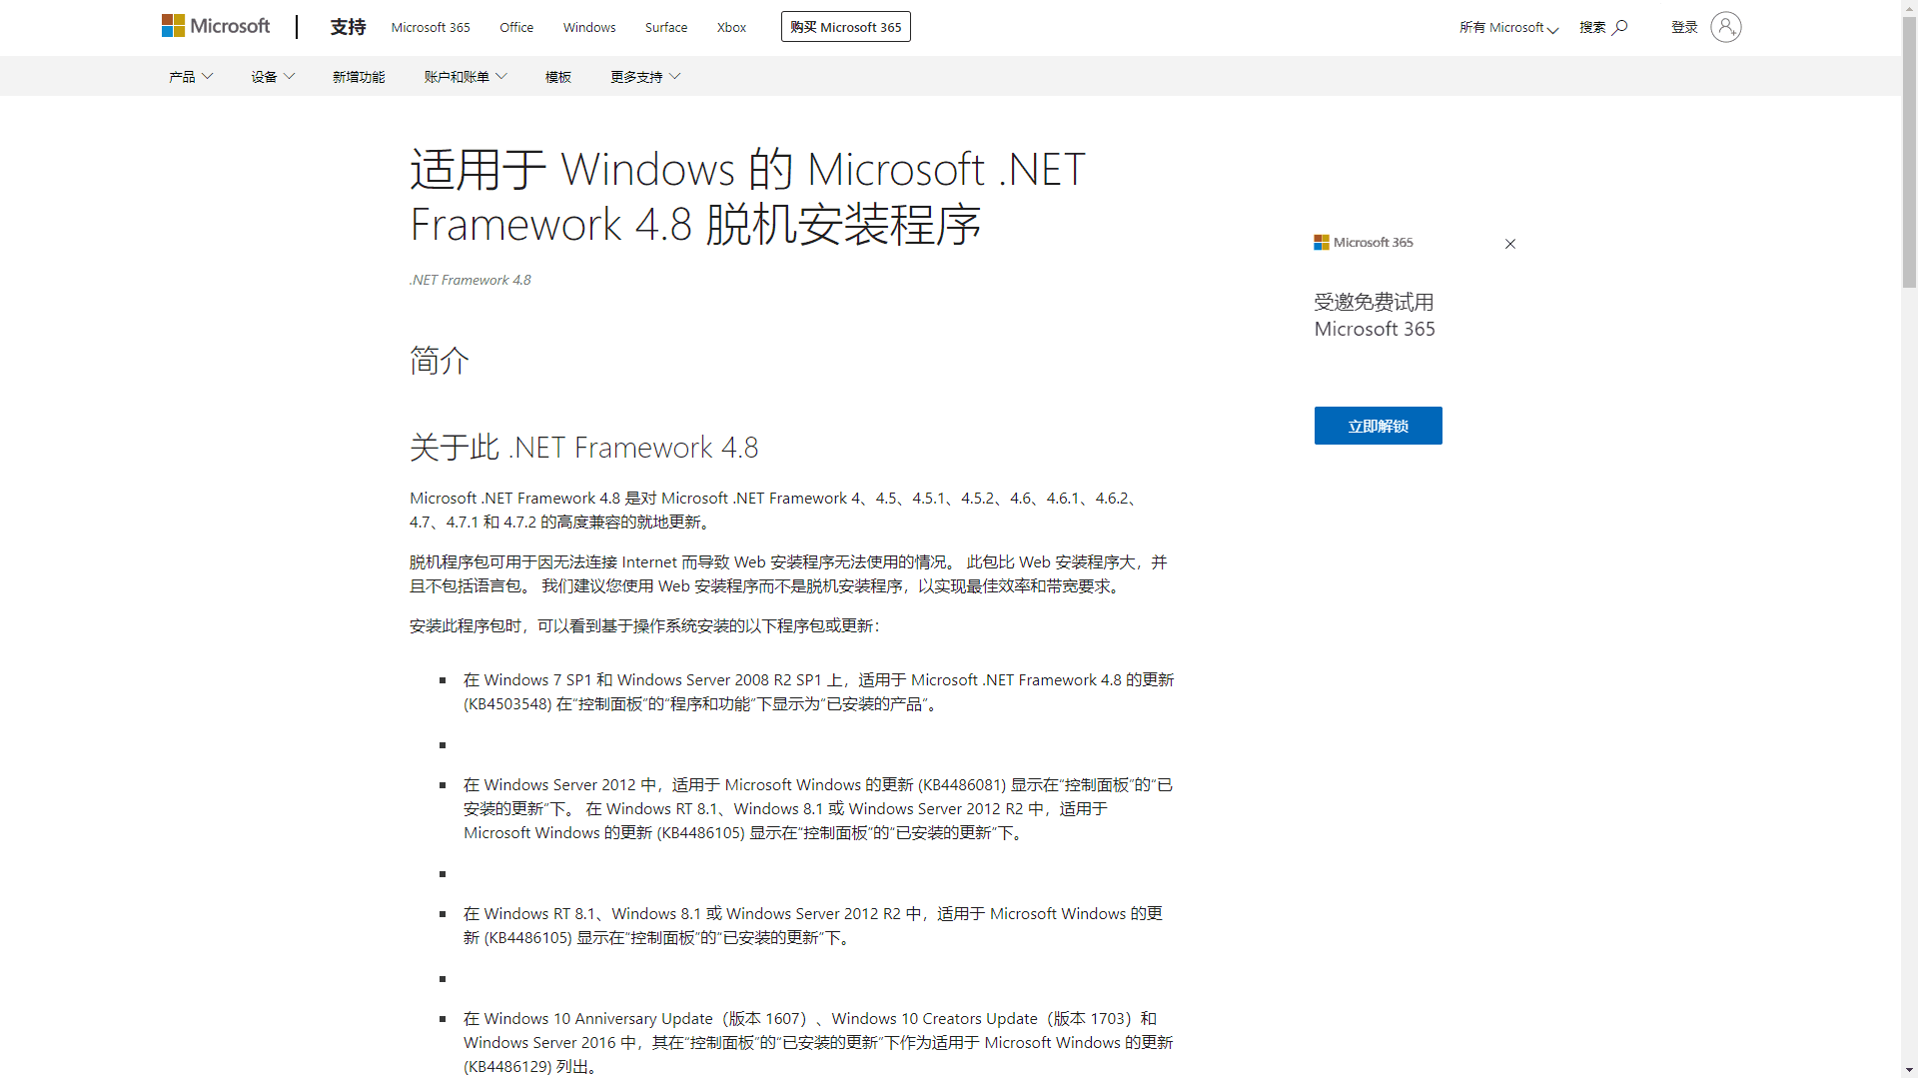
Task: Click the page title 脱机安装程序 heading
Action: (x=747, y=197)
